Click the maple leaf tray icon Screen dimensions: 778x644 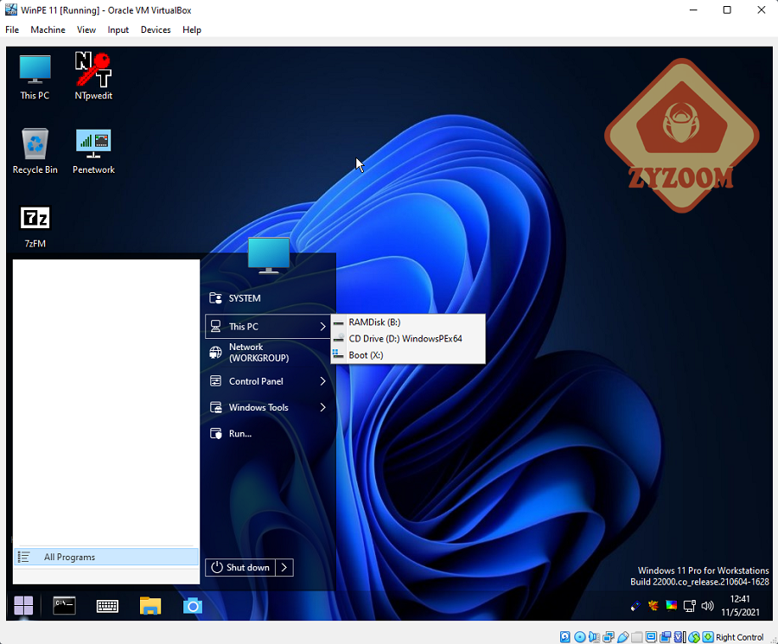pyautogui.click(x=654, y=605)
